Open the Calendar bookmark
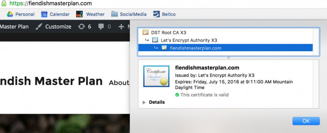 [x=55, y=14]
